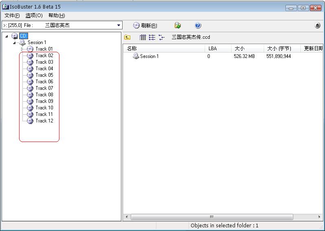Click the horizontal scrollbar right arrow
325x231 pixels.
(x=320, y=217)
